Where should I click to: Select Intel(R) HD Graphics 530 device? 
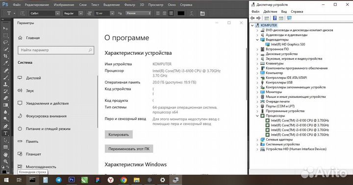pyautogui.click(x=288, y=44)
